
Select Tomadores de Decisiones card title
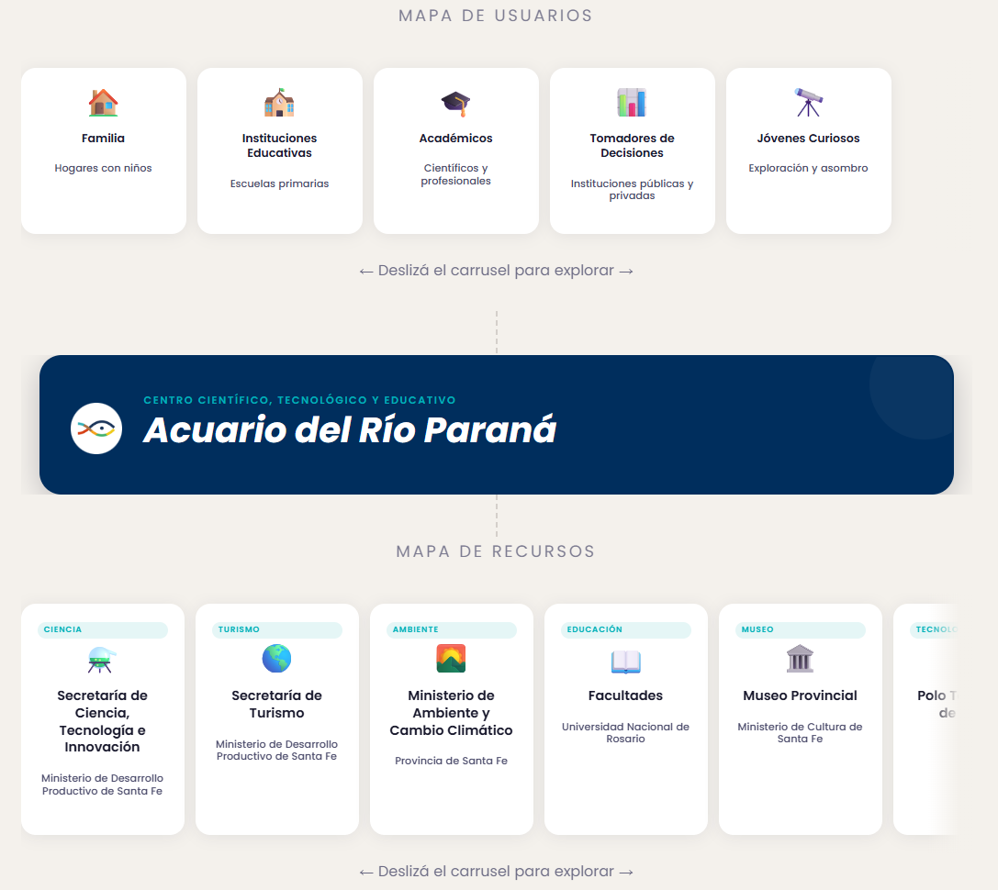632,146
